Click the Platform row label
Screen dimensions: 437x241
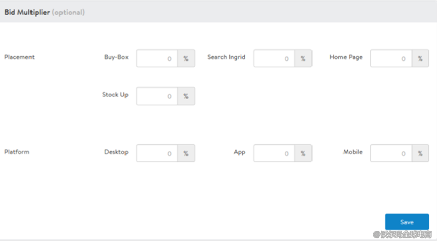point(17,152)
